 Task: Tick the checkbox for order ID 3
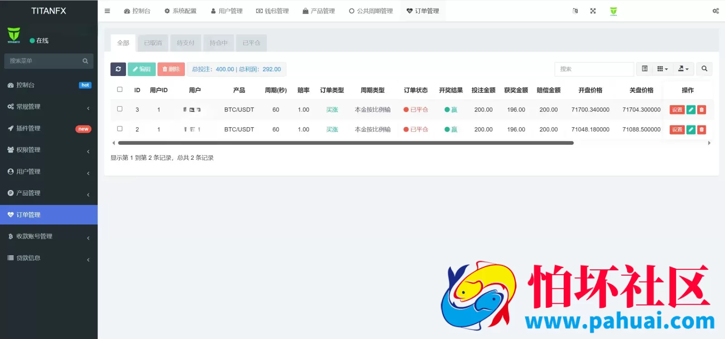click(120, 109)
